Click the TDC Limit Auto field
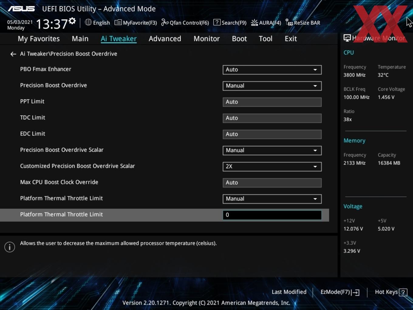 click(x=272, y=118)
